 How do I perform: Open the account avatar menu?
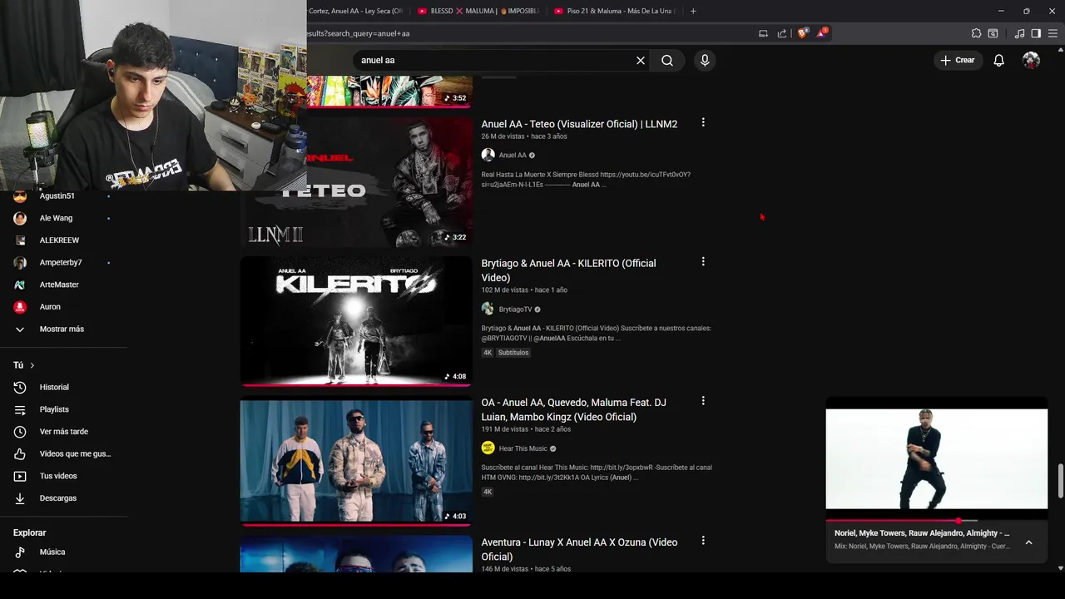pyautogui.click(x=1031, y=60)
